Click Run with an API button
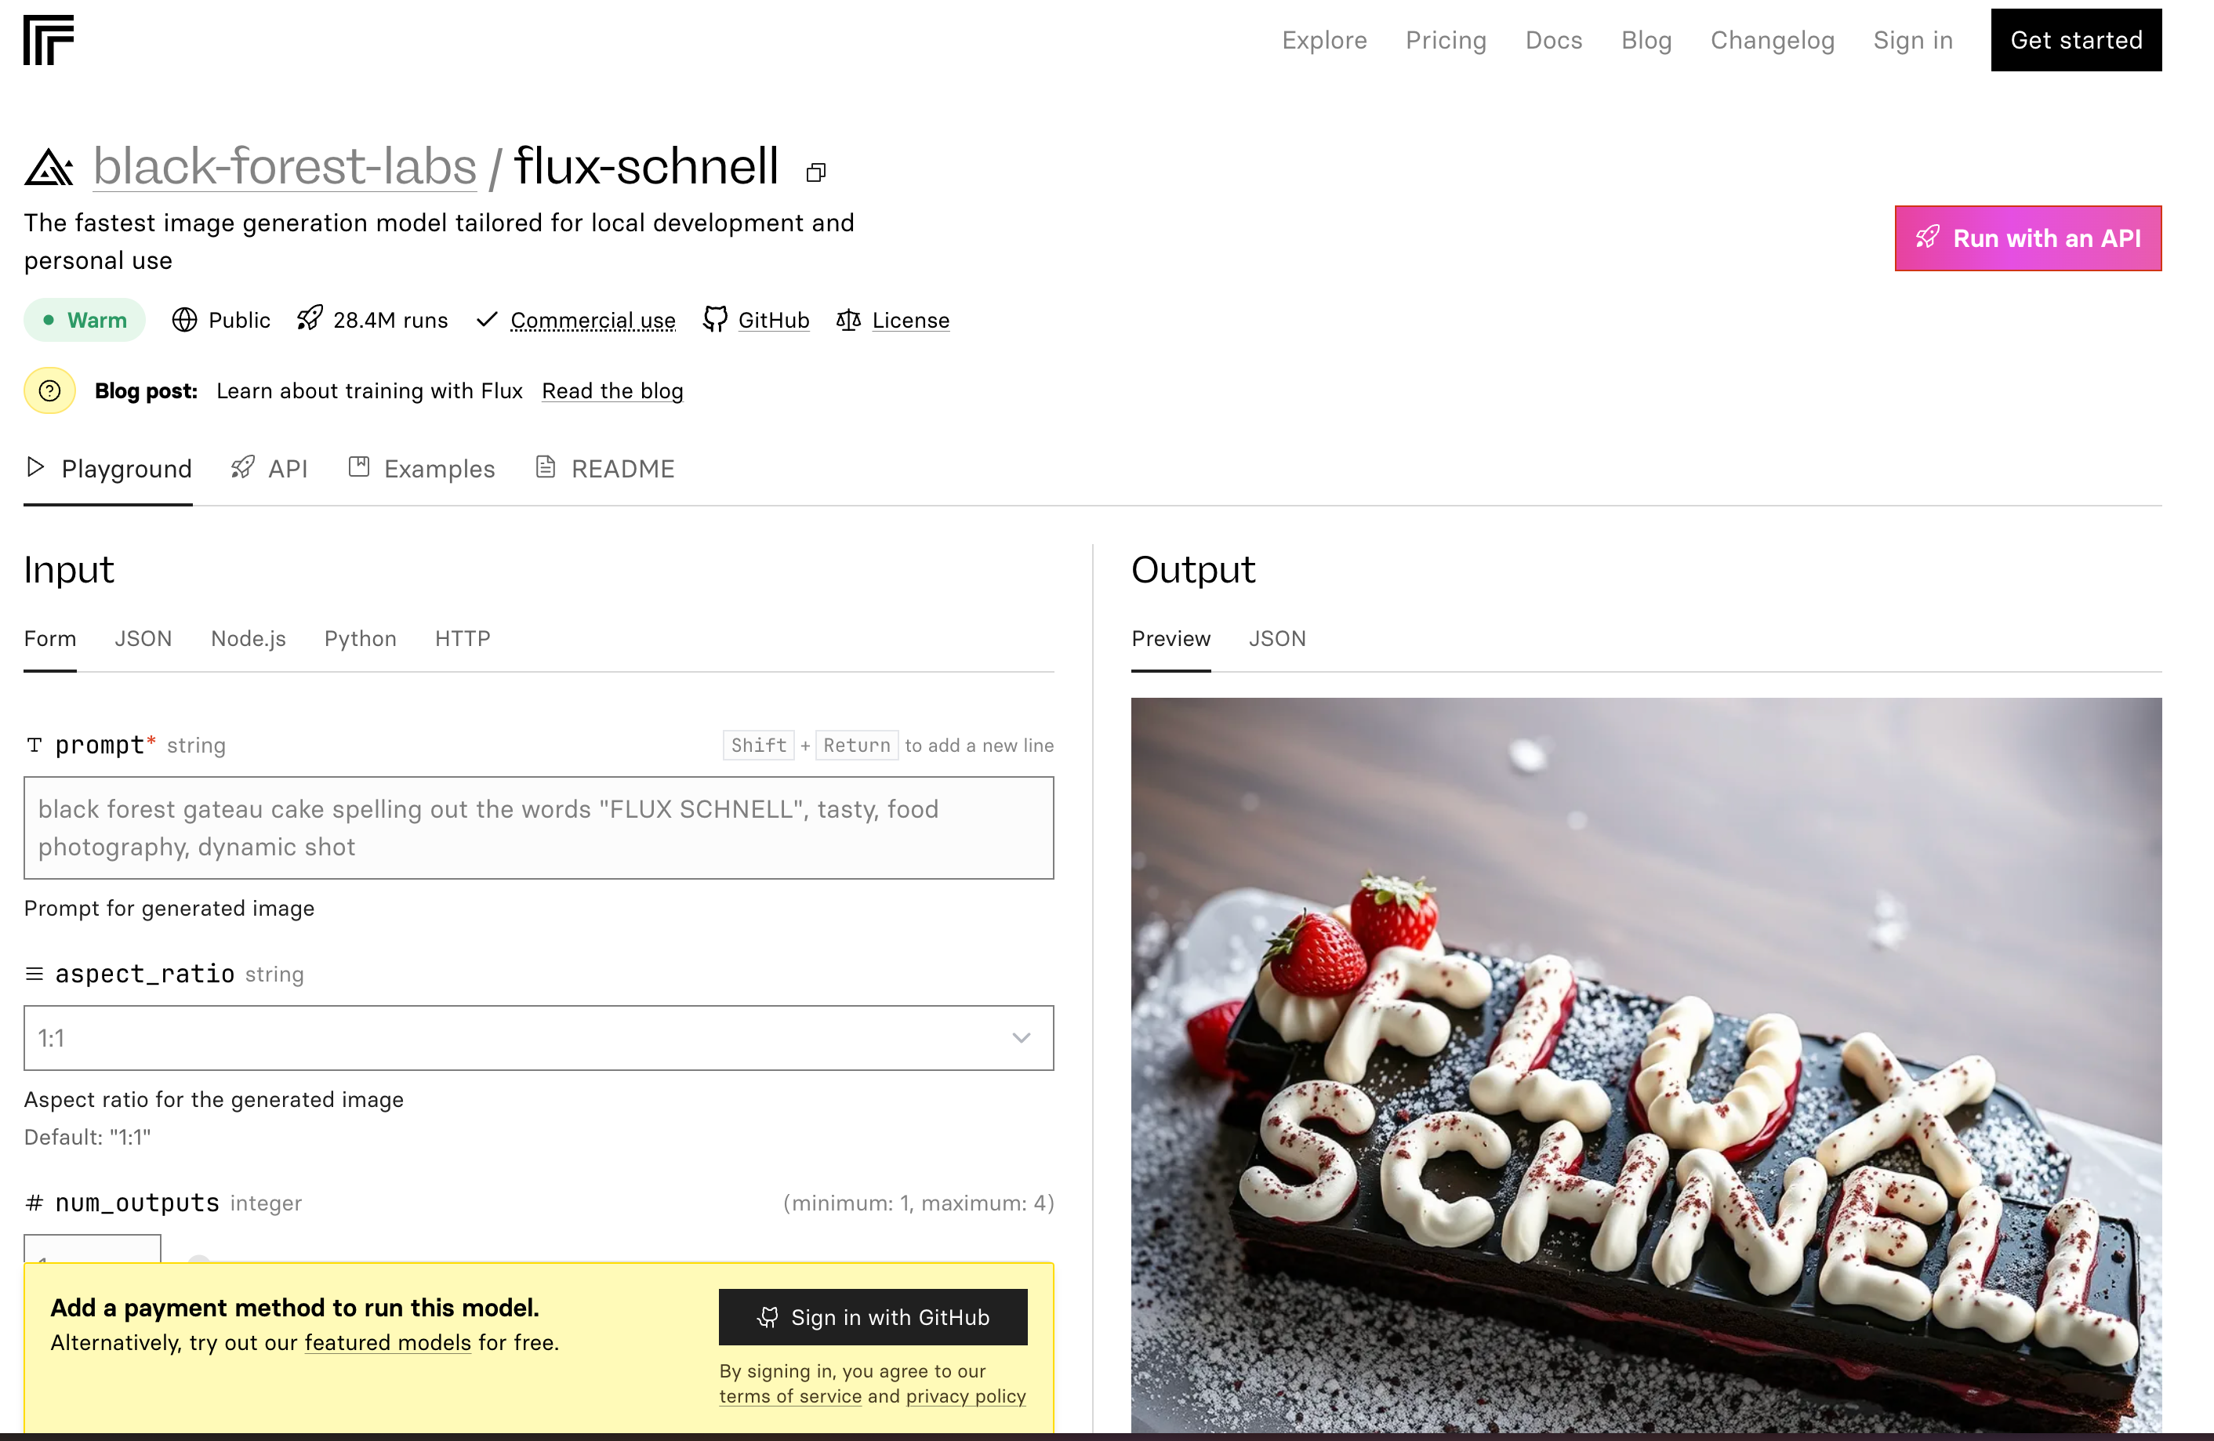The image size is (2214, 1441). [x=2028, y=238]
